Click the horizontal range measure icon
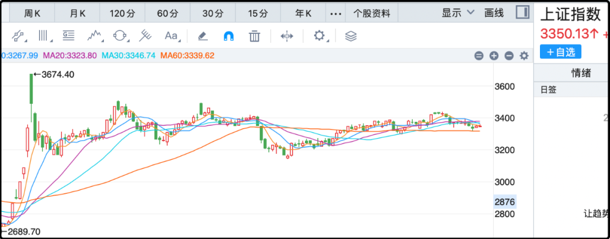 287,36
